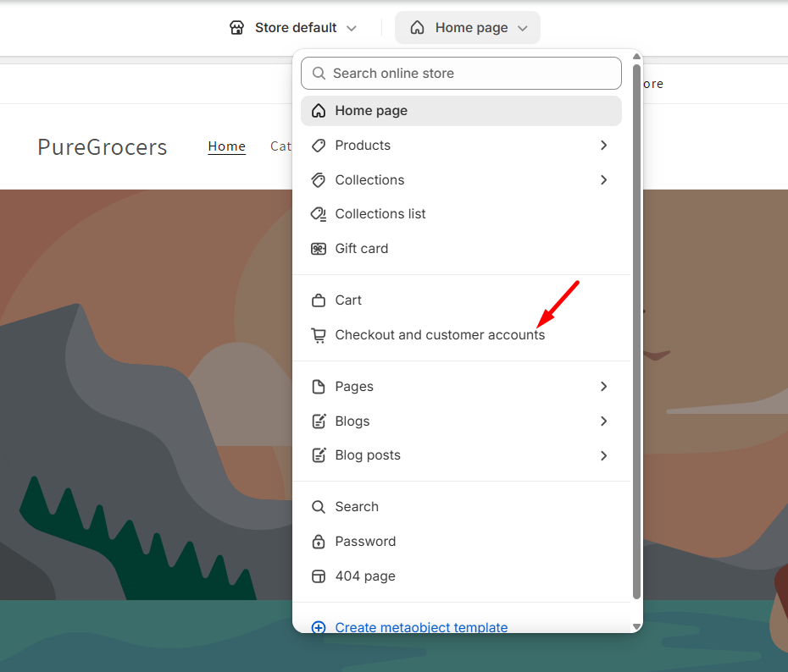Click the Collections list tag icon
The width and height of the screenshot is (788, 672).
(319, 214)
